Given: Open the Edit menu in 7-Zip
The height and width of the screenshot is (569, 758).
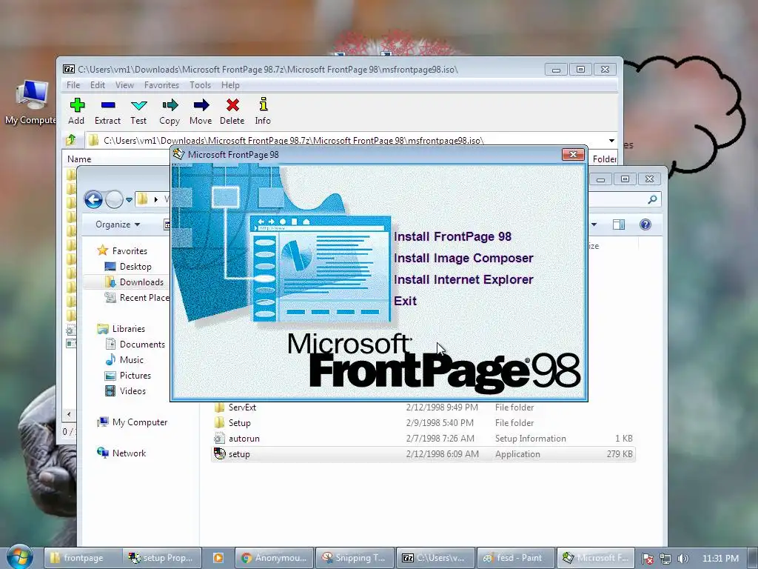Looking at the screenshot, I should coord(97,85).
